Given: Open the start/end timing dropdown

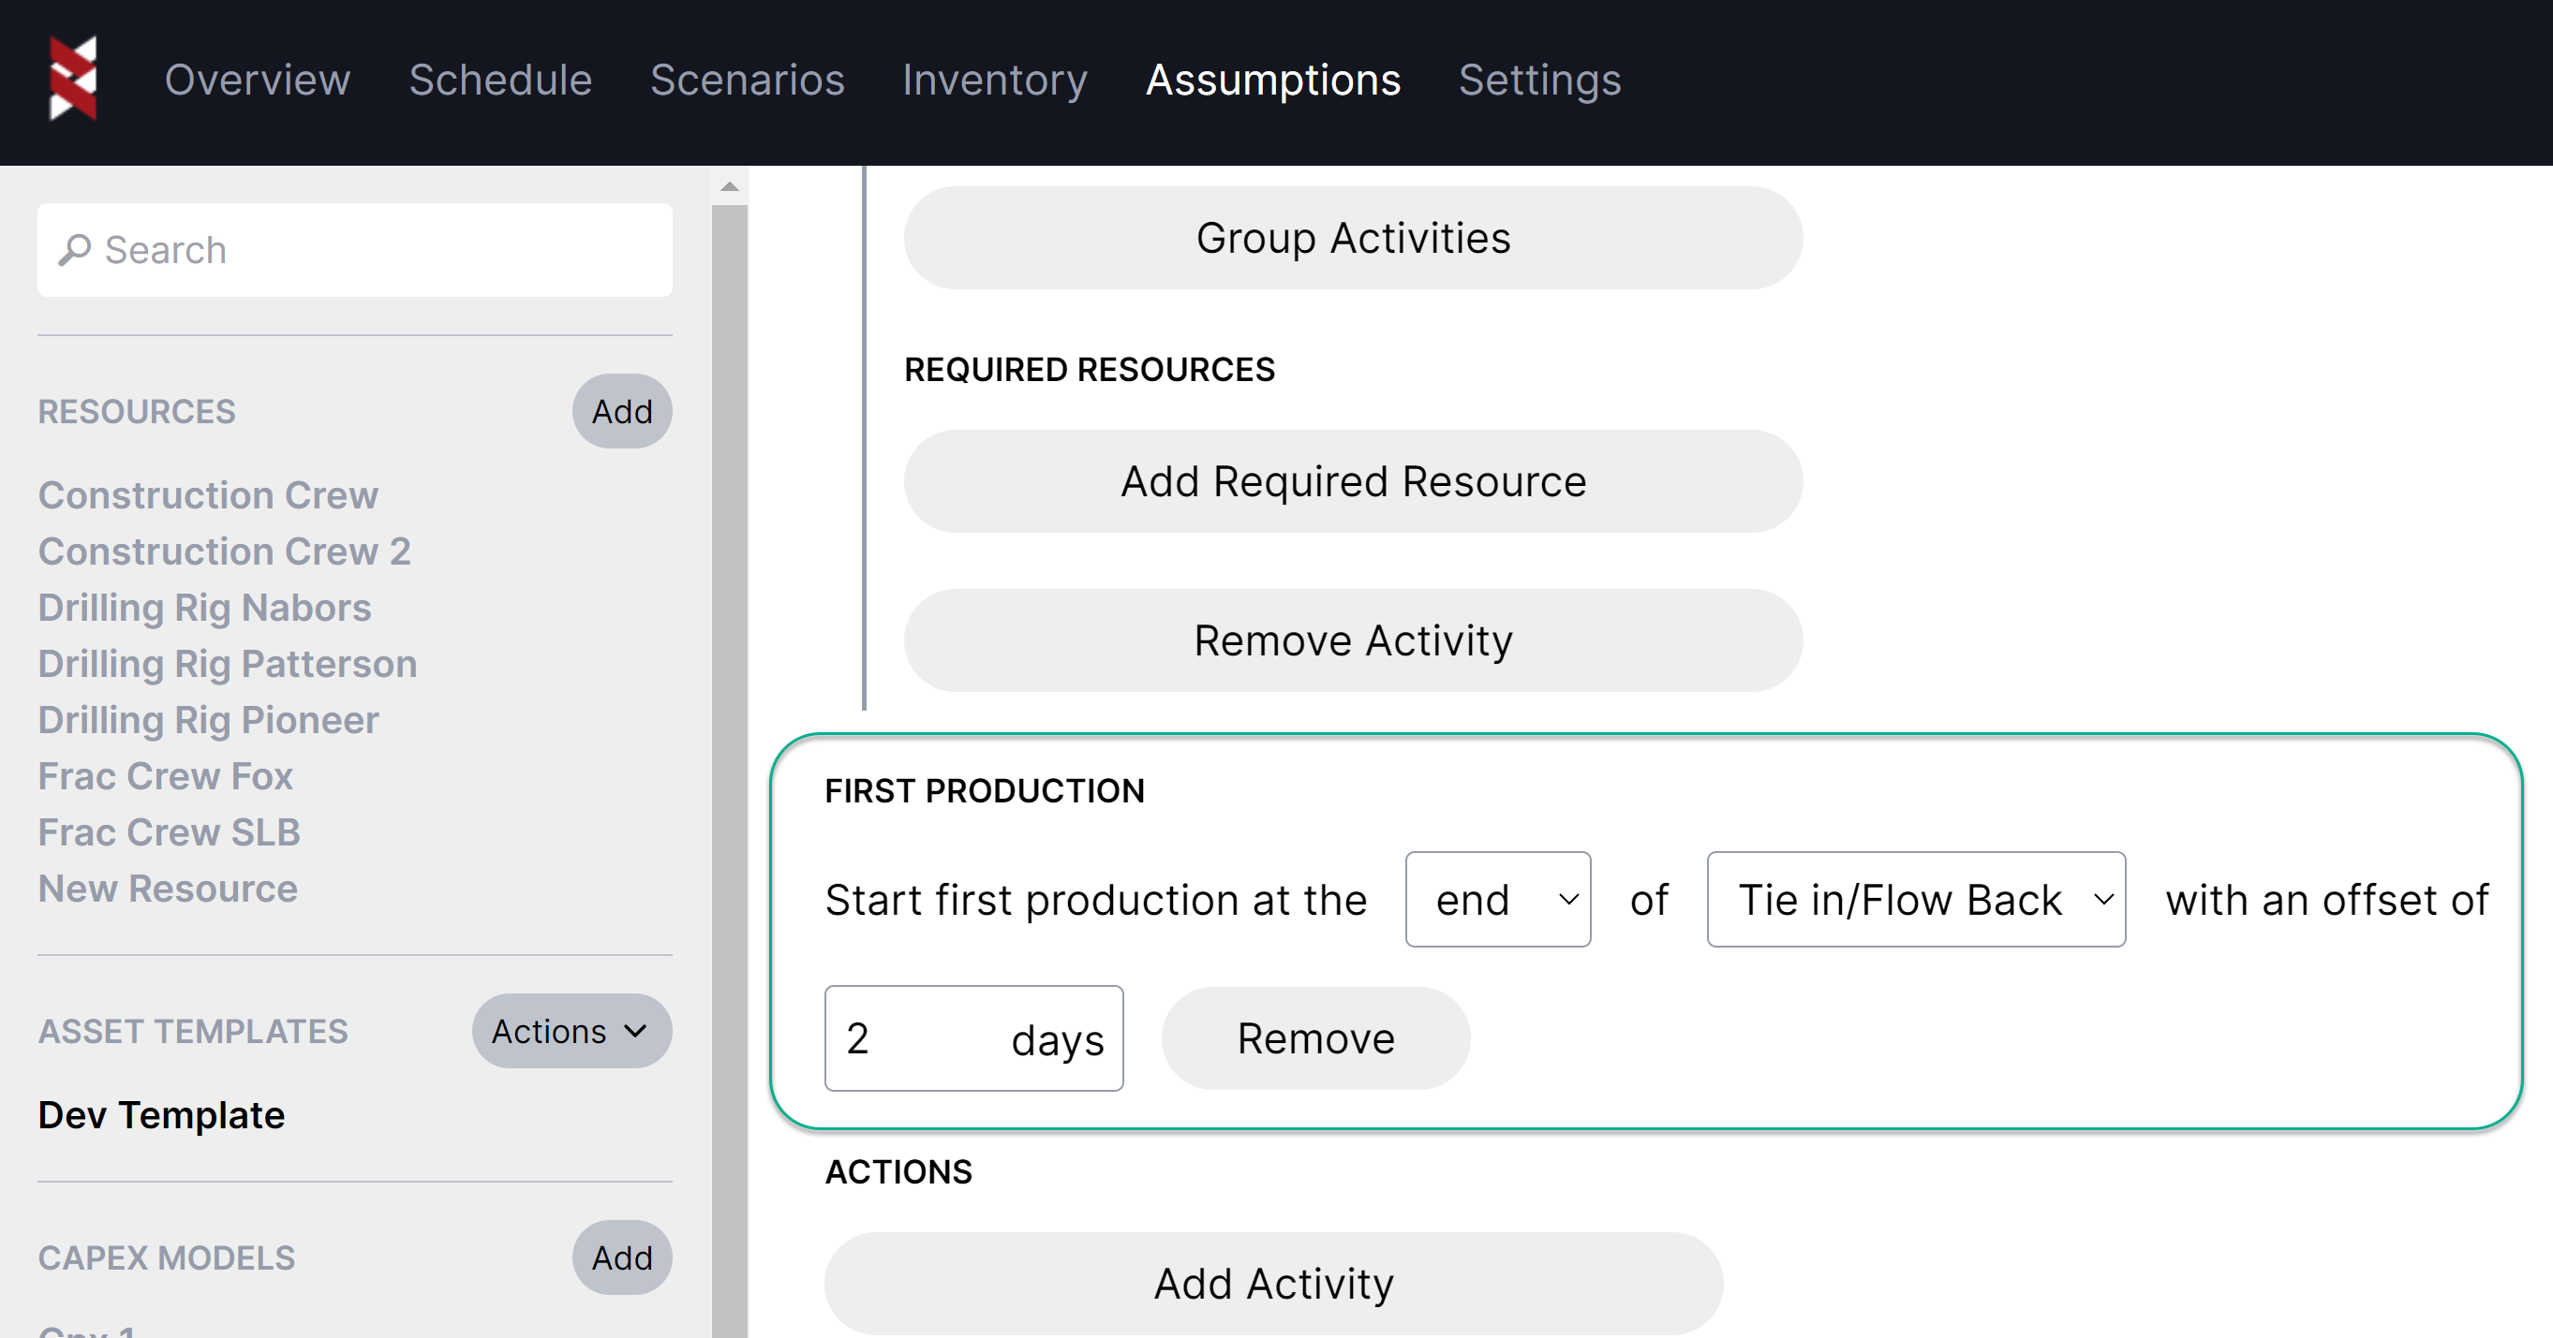Looking at the screenshot, I should (1496, 899).
